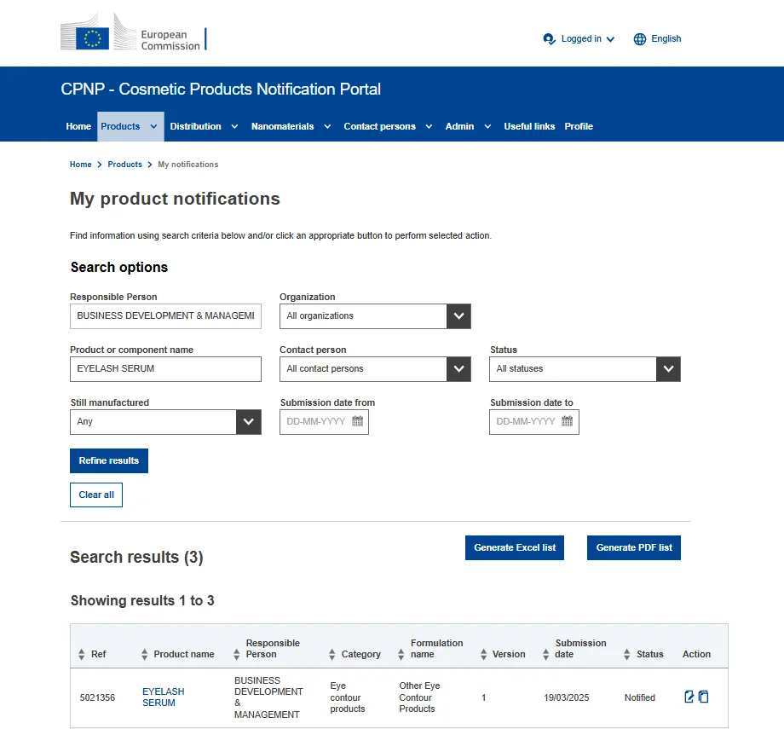Go to the Useful links menu item

pyautogui.click(x=529, y=126)
